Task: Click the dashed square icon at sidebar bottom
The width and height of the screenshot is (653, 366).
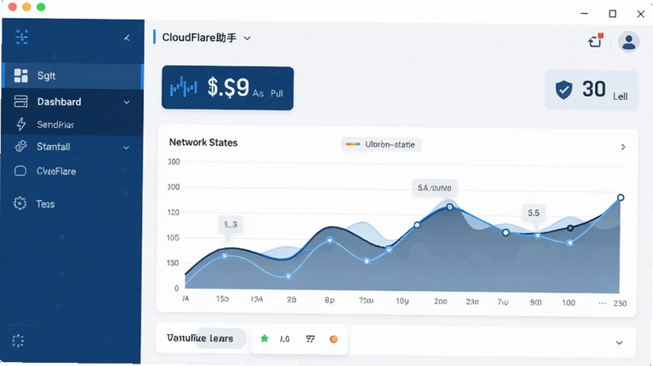Action: tap(18, 341)
